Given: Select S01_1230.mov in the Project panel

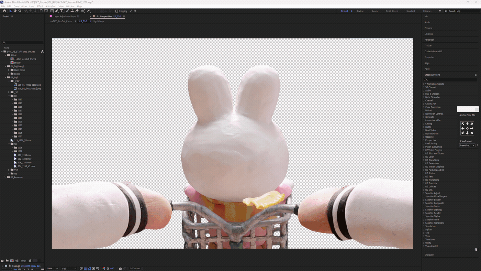Looking at the screenshot, I should [x=24, y=155].
